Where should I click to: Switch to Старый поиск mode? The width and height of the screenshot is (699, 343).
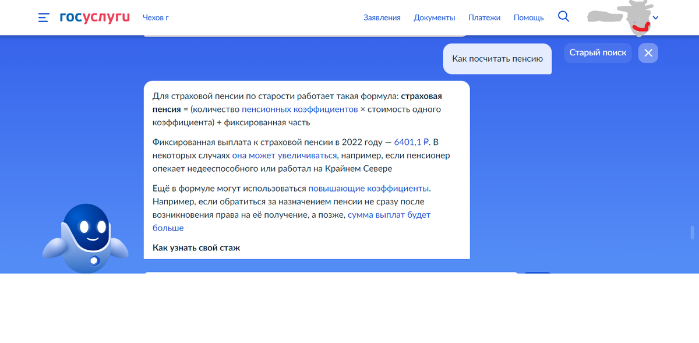598,52
